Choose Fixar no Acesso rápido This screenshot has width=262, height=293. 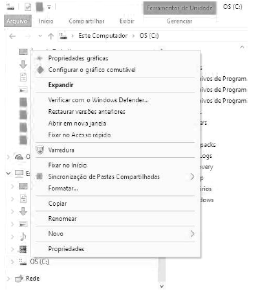[x=116, y=135]
